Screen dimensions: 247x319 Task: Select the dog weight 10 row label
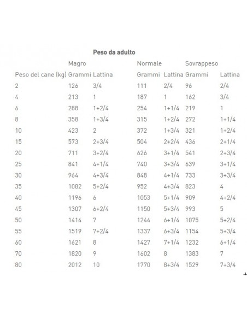19,131
